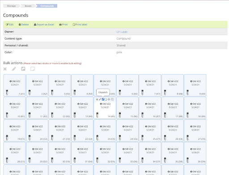The height and width of the screenshot is (175, 229).
Task: Click the tube icon in cell 6 (A6)
Action: pyautogui.click(x=120, y=92)
